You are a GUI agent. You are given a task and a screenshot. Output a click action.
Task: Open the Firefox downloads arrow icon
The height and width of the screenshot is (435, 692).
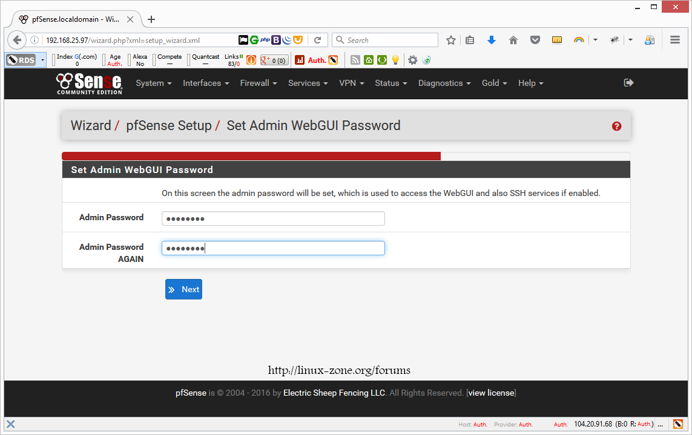[x=492, y=40]
